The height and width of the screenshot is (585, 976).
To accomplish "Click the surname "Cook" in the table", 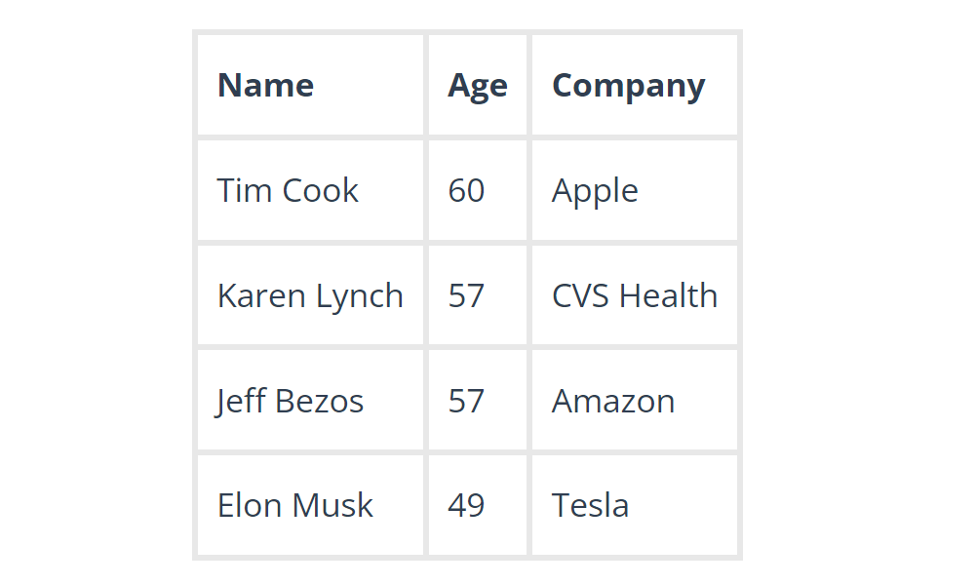I will (321, 190).
